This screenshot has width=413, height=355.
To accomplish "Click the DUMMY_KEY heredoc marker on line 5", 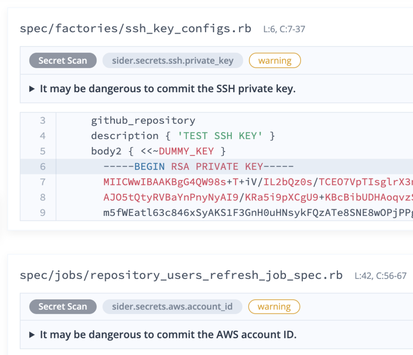I will click(186, 151).
